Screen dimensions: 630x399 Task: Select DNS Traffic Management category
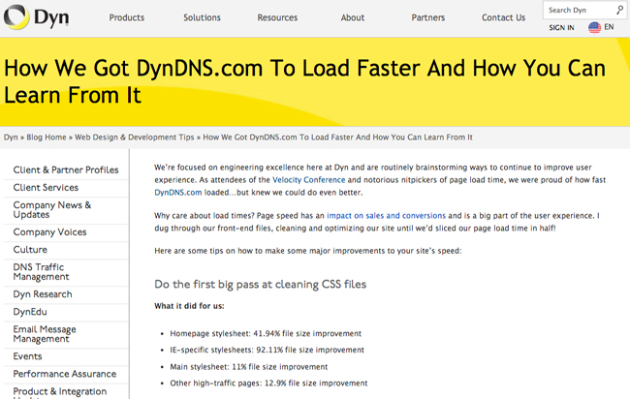point(41,272)
